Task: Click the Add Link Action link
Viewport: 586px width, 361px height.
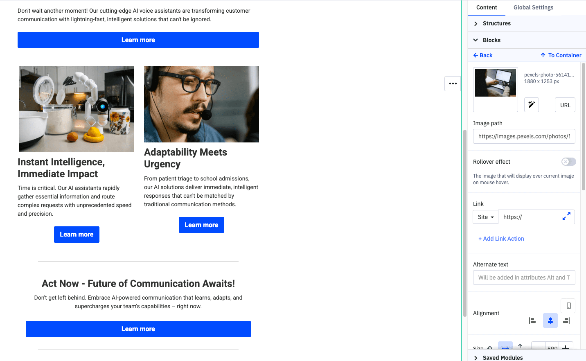Action: (x=501, y=239)
